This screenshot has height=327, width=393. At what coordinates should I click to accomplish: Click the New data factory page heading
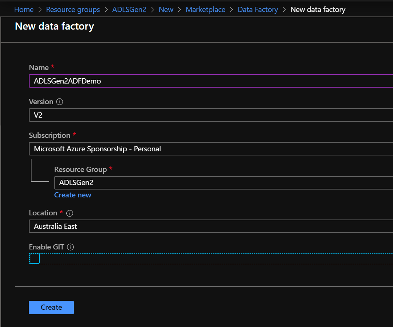point(54,26)
